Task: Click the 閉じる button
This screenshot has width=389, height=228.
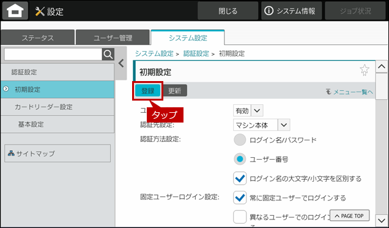Action: [228, 11]
